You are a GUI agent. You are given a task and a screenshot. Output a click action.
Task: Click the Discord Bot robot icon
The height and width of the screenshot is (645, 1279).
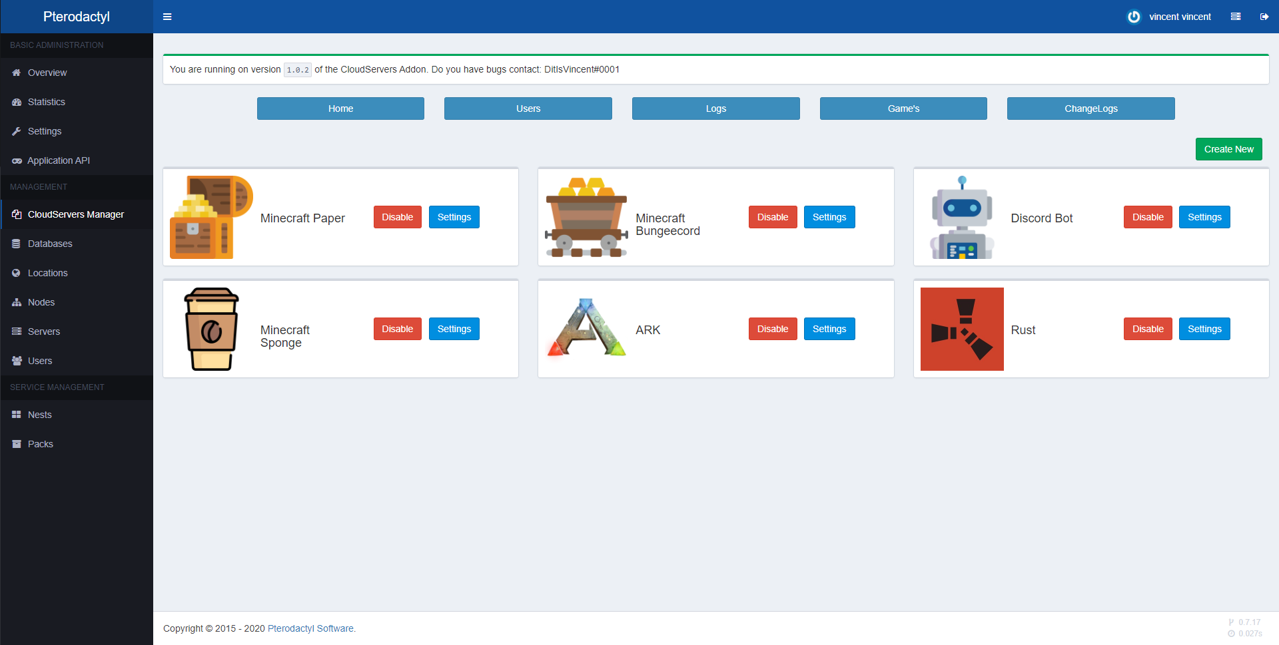coord(961,217)
